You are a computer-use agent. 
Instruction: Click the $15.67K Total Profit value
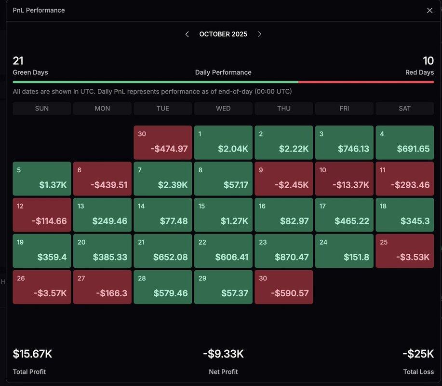pos(32,354)
